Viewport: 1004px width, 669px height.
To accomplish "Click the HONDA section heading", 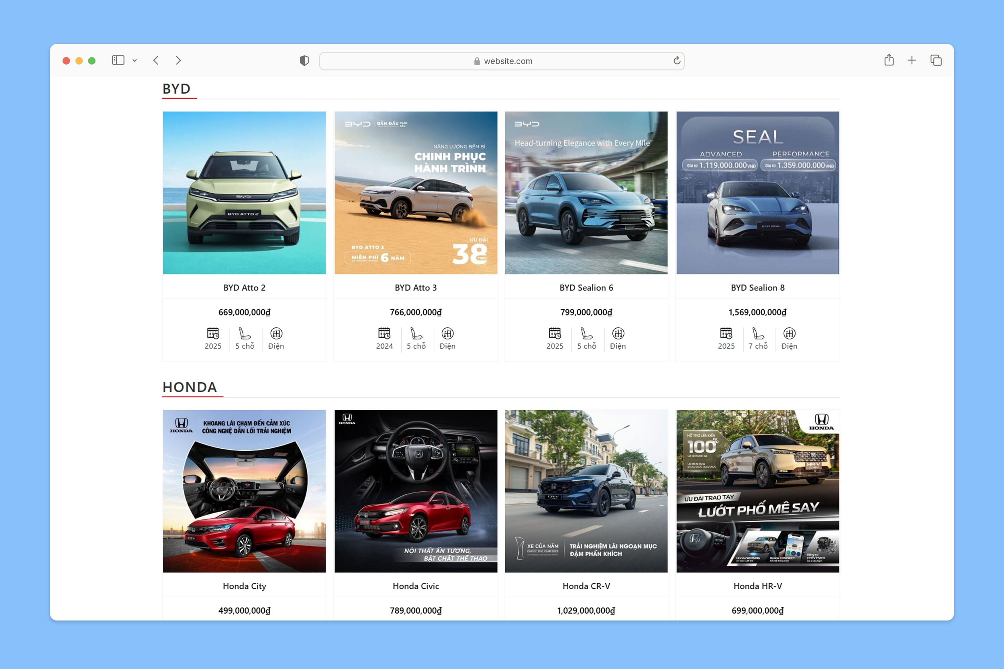I will pyautogui.click(x=190, y=387).
